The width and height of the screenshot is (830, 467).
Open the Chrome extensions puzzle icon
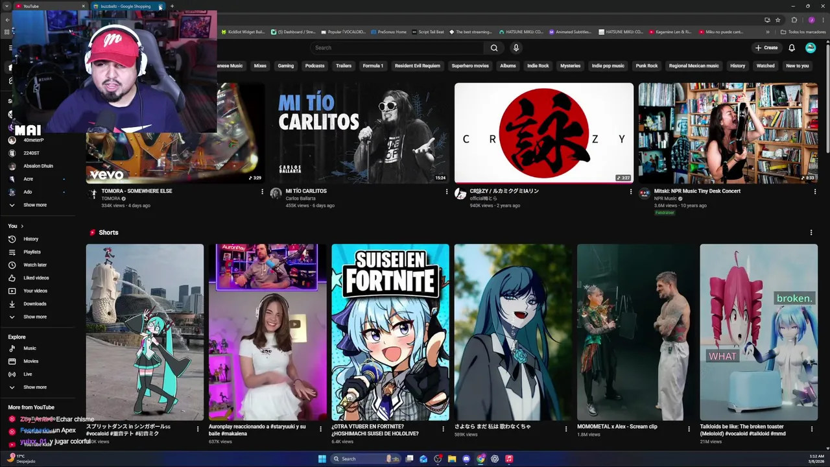click(794, 19)
